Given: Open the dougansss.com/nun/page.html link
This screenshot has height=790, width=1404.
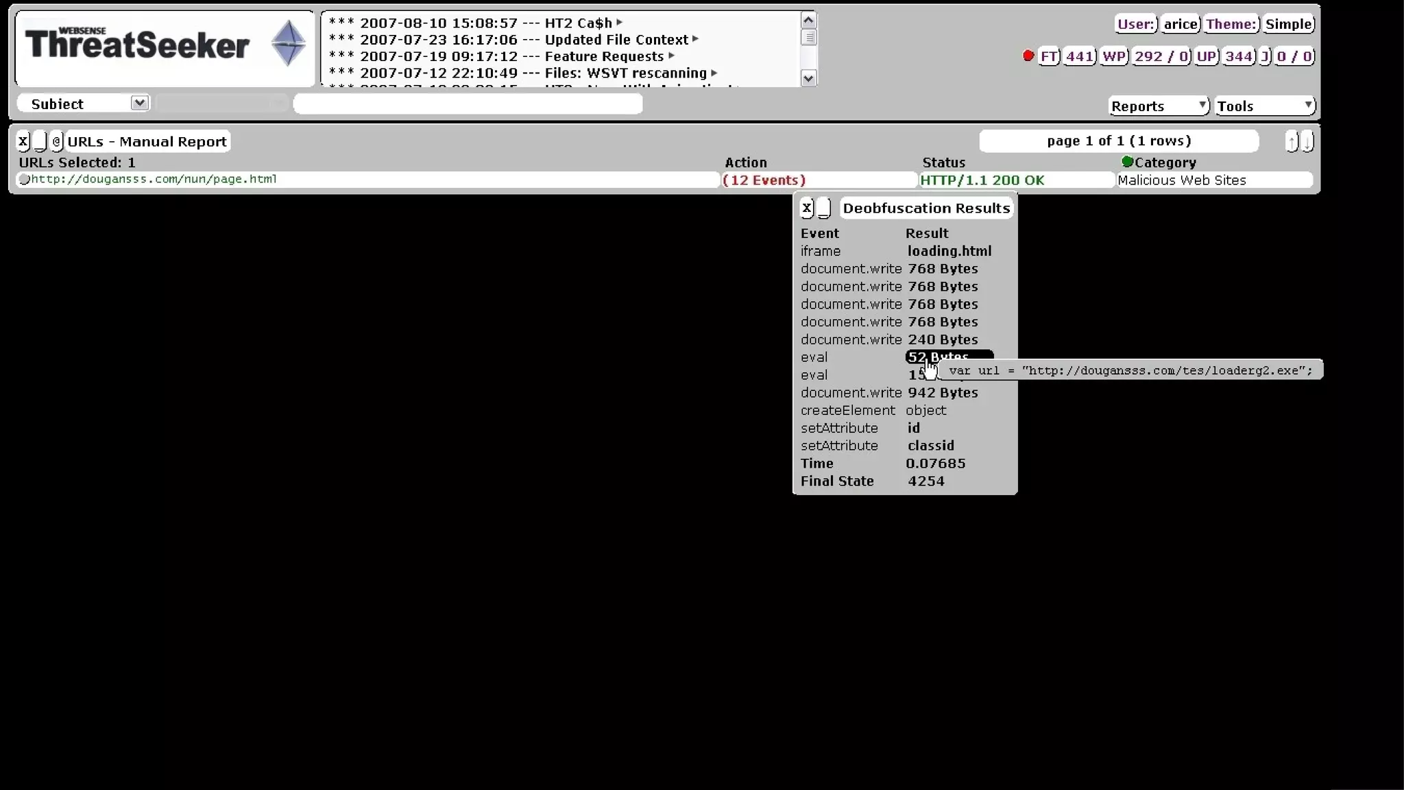Looking at the screenshot, I should 154,179.
